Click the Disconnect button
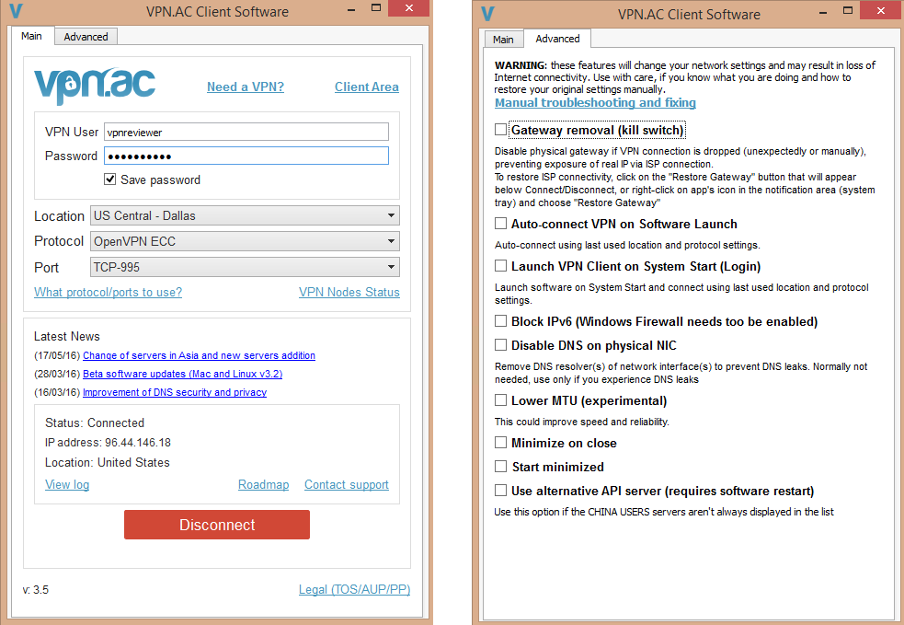Viewport: 904px width, 625px height. point(217,525)
